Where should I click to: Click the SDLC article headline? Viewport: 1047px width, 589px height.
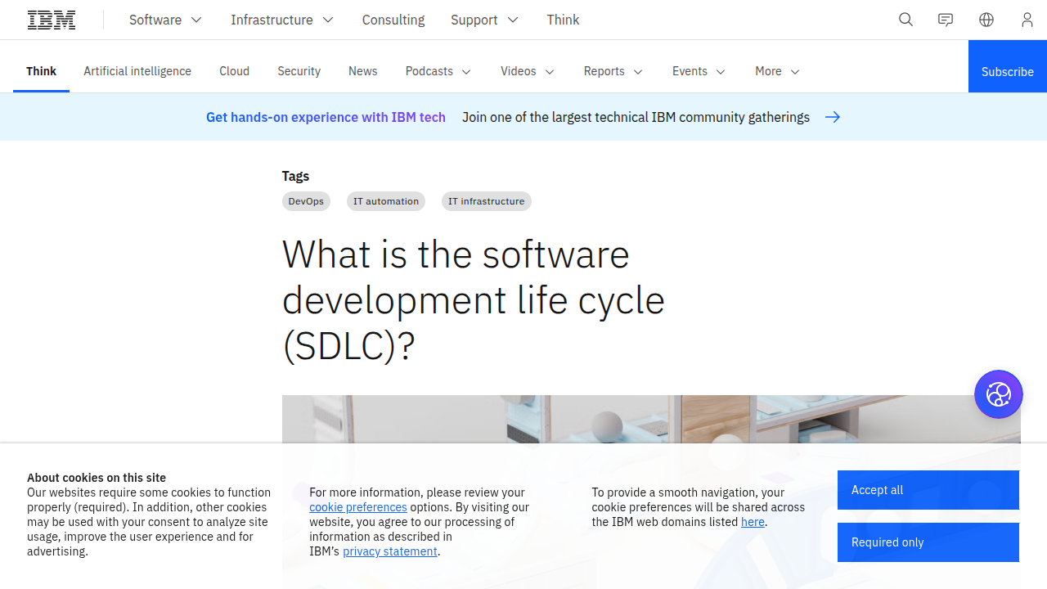(x=474, y=300)
